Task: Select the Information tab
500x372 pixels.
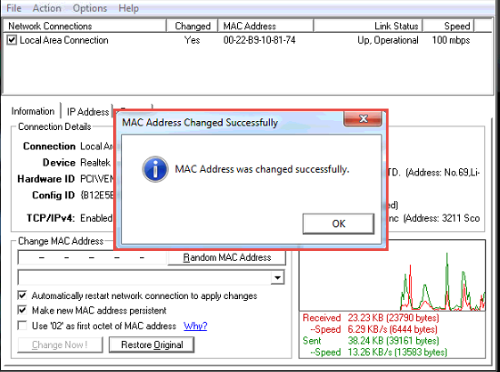Action: coord(33,111)
